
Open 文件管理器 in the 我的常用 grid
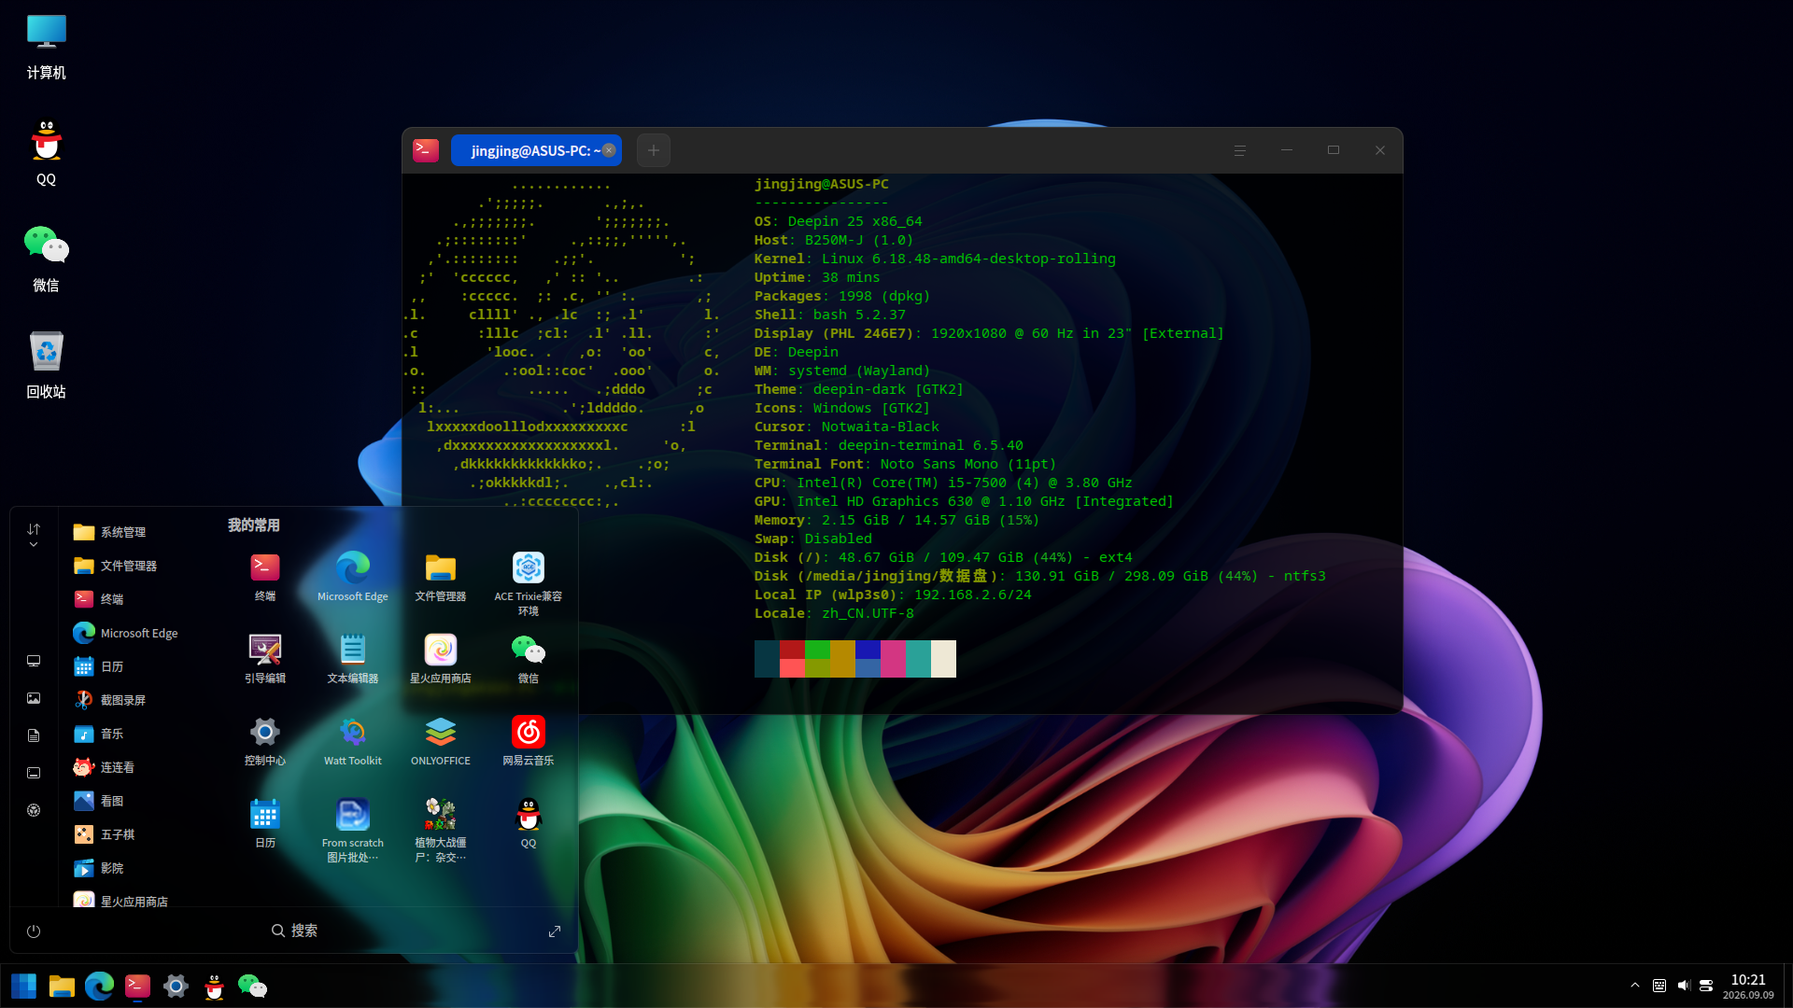[441, 577]
